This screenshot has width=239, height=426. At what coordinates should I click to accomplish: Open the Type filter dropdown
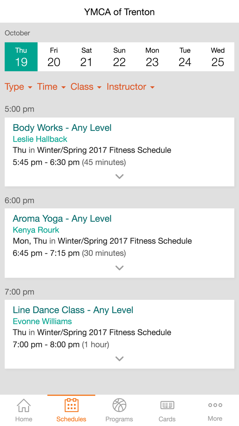18,87
